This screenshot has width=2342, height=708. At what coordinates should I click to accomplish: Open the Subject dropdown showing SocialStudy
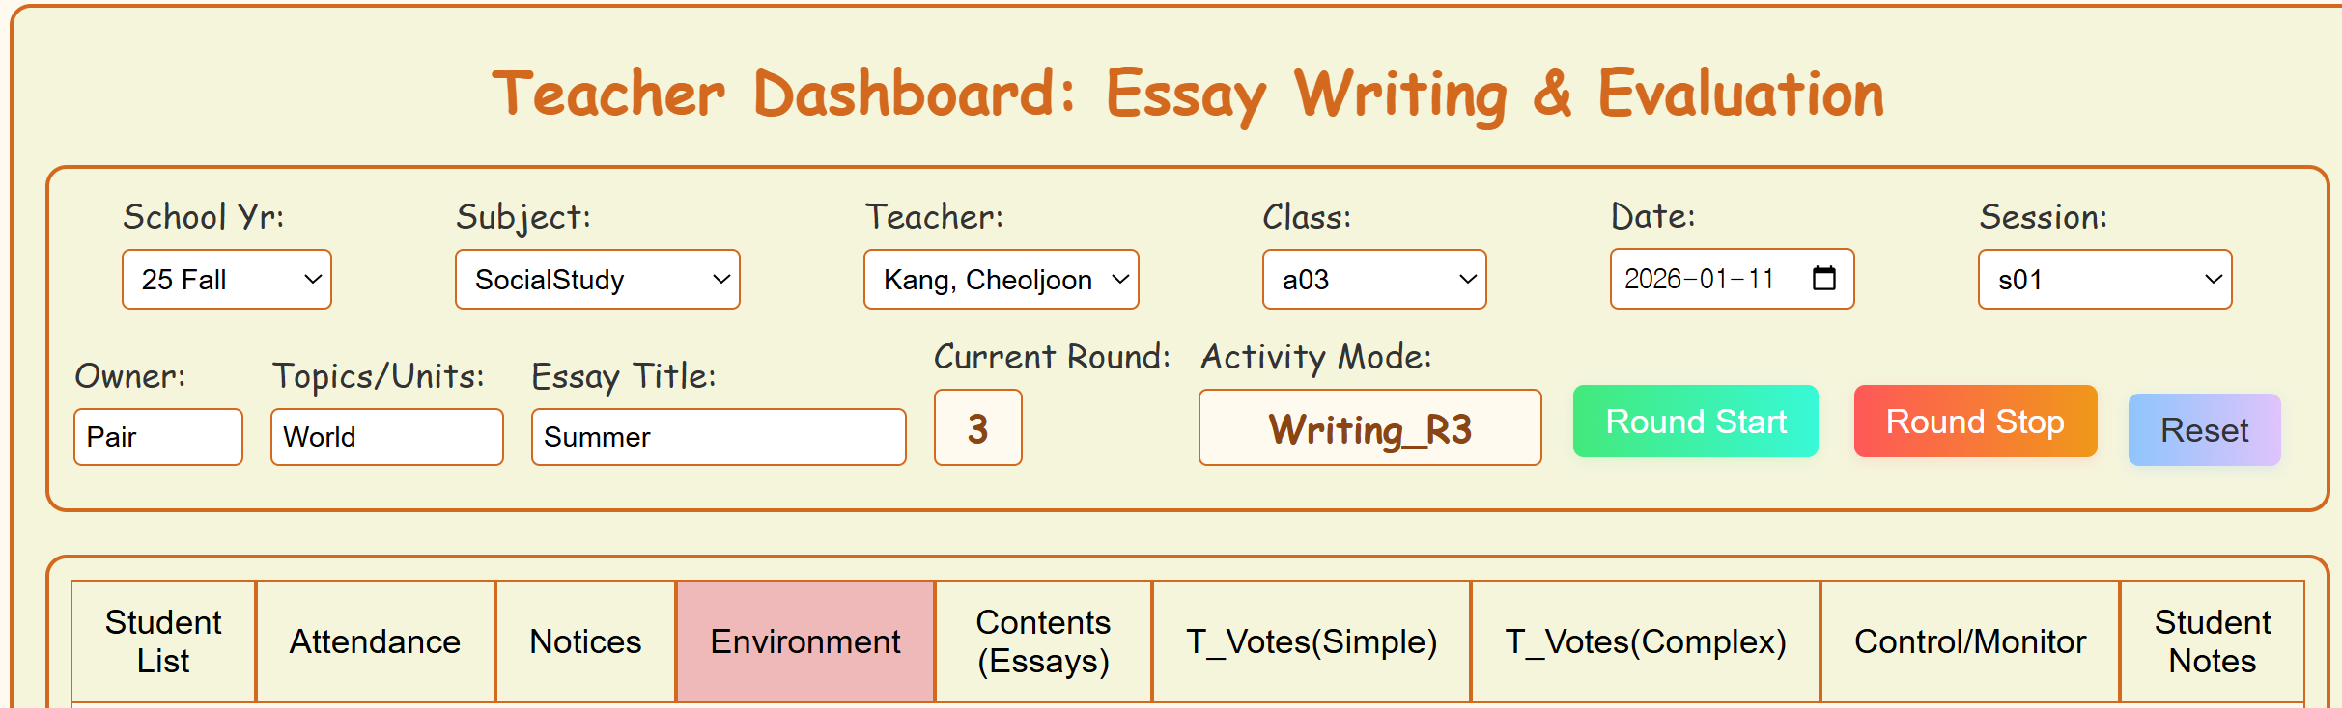coord(597,280)
